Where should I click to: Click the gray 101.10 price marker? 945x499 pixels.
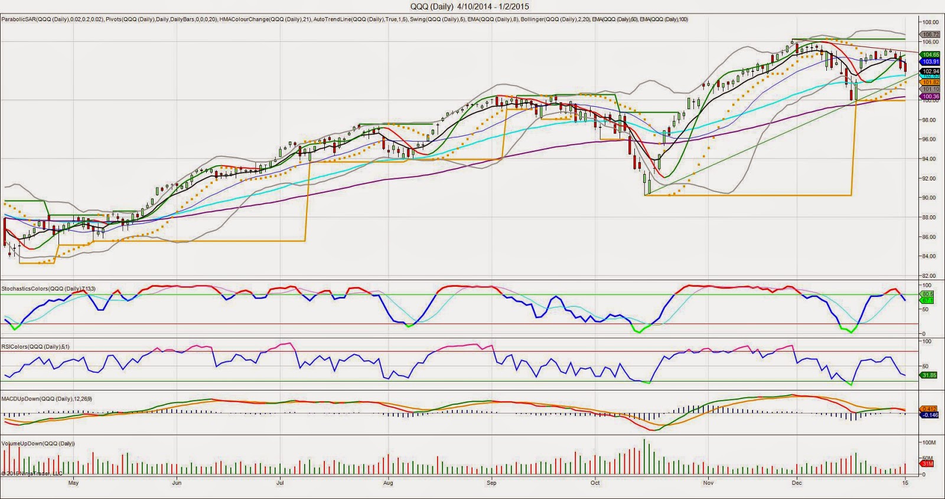(x=930, y=90)
